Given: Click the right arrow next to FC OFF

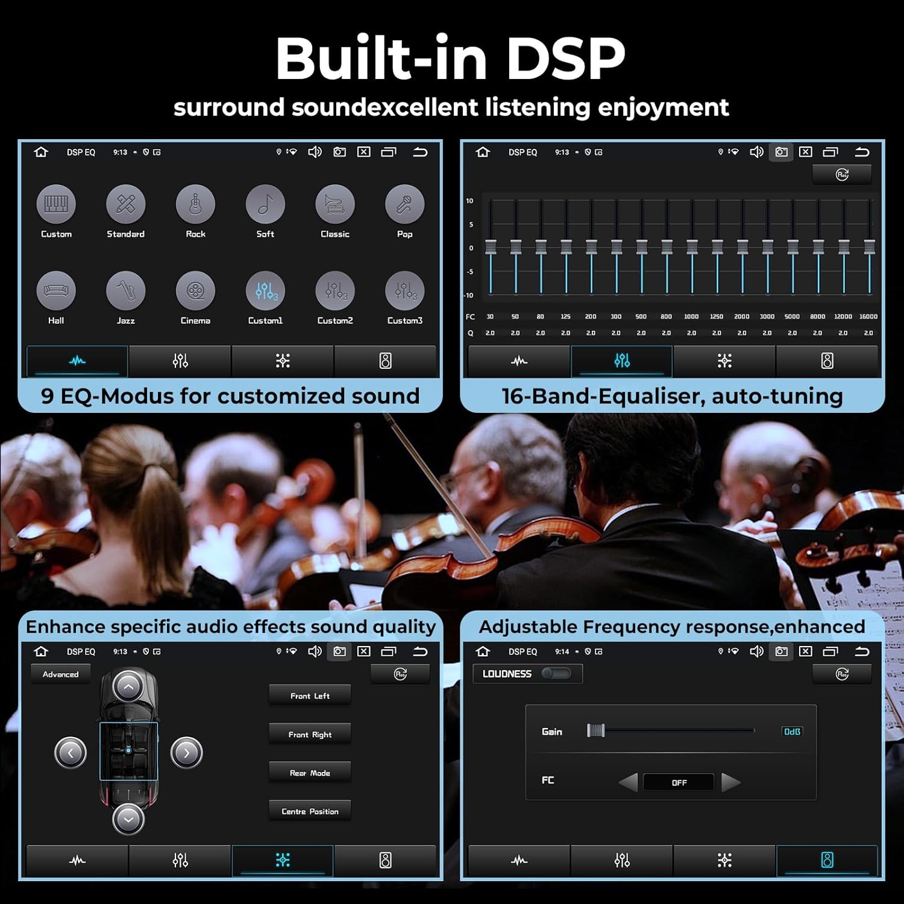Looking at the screenshot, I should tap(730, 782).
